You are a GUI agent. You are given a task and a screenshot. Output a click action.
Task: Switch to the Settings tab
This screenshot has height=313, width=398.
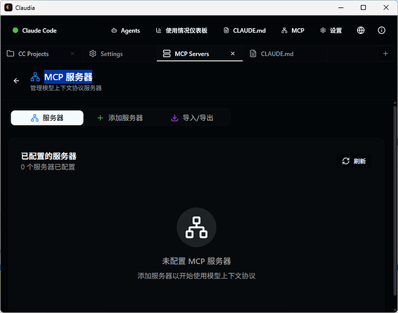click(x=119, y=54)
